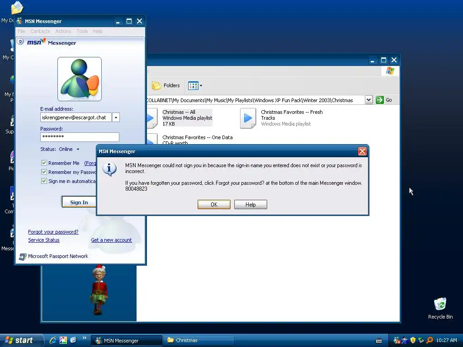Click OK in the MSN Messenger error dialog
Viewport: 463px width, 347px height.
(x=214, y=205)
